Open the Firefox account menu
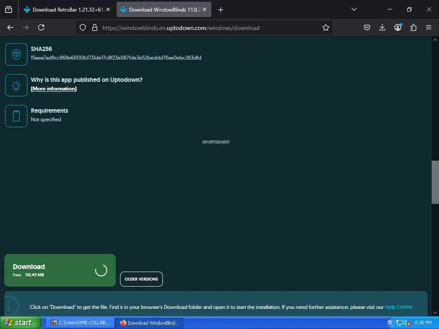439x329 pixels. pos(398,27)
